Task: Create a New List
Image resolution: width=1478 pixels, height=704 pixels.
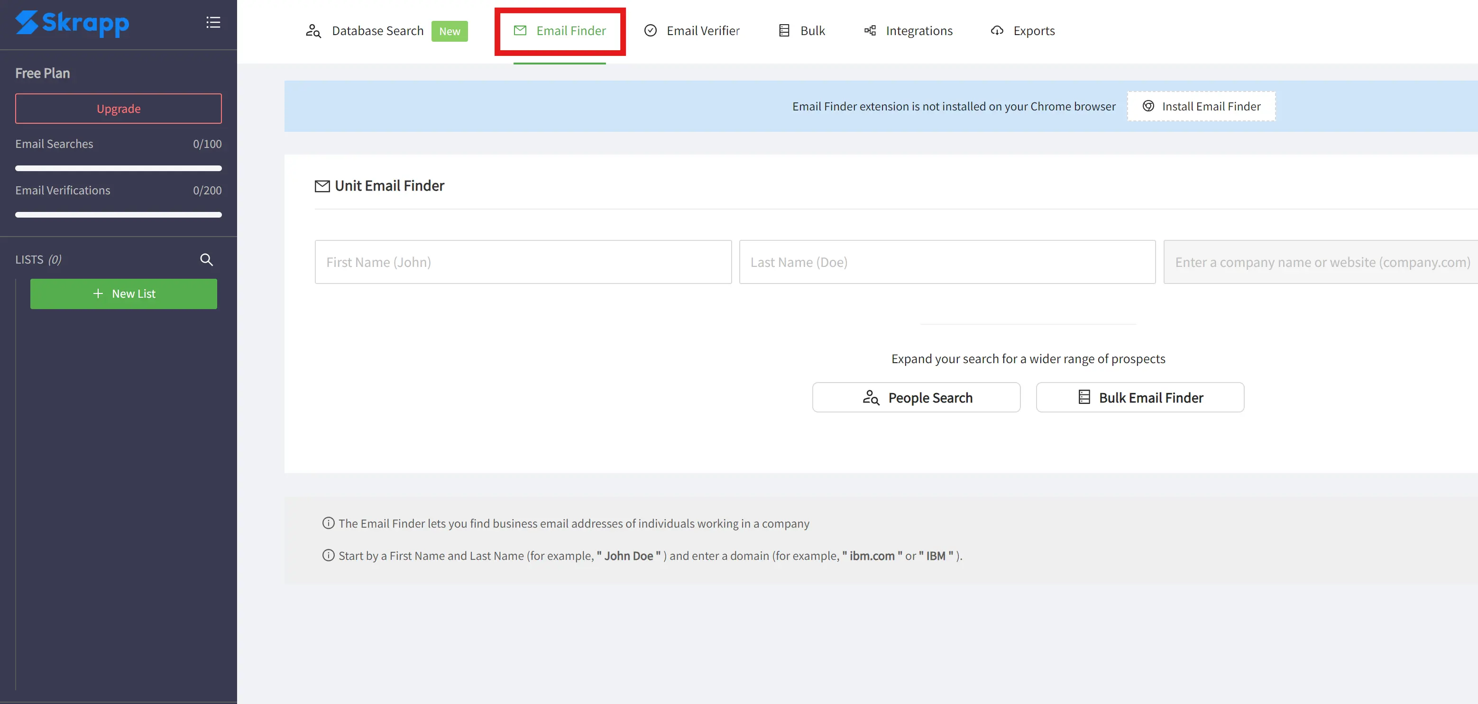Action: (124, 294)
